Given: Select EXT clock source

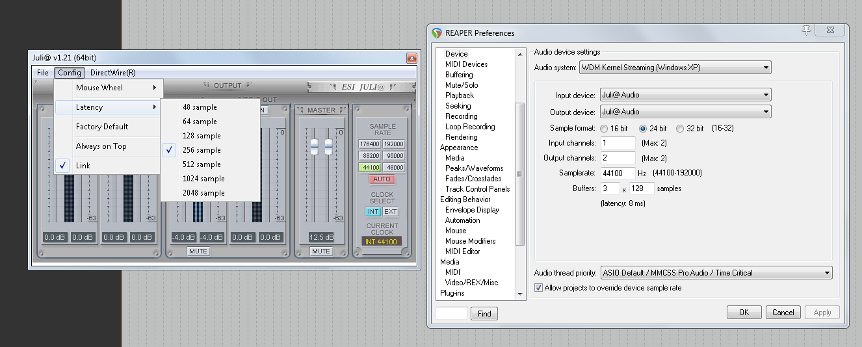Looking at the screenshot, I should pos(390,212).
